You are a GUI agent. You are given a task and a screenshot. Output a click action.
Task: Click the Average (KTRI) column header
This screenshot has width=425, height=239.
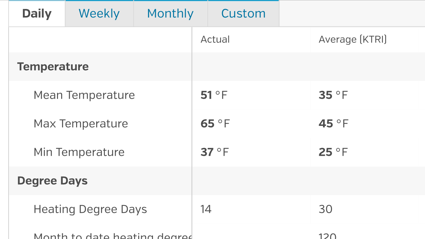pos(353,40)
